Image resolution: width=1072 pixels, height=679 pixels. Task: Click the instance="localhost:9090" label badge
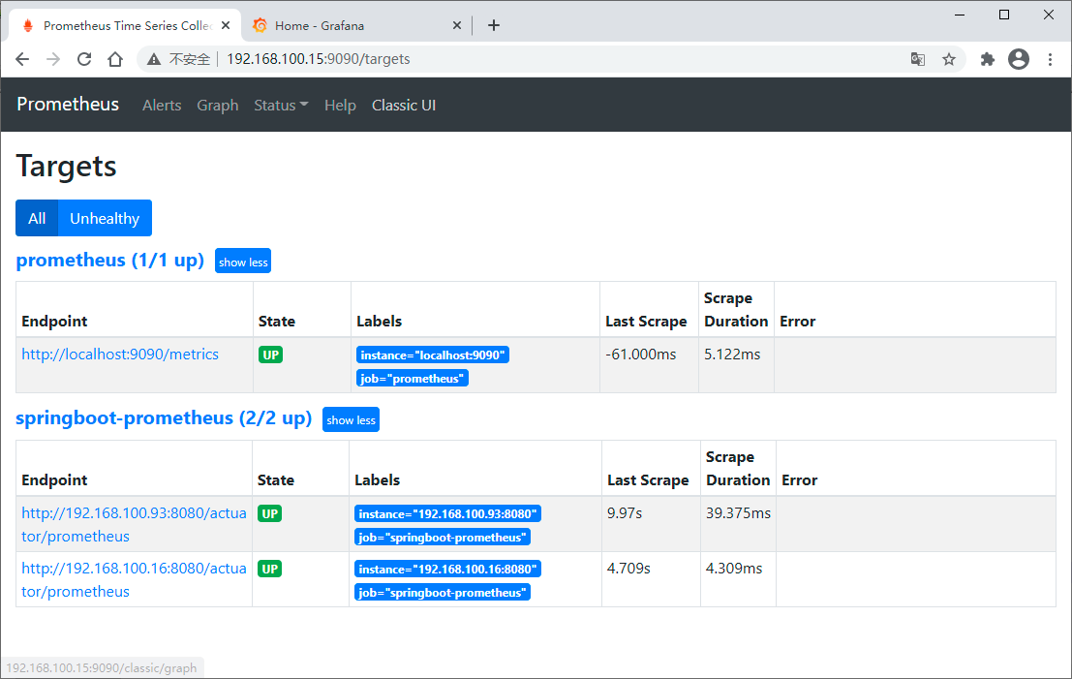(x=433, y=355)
